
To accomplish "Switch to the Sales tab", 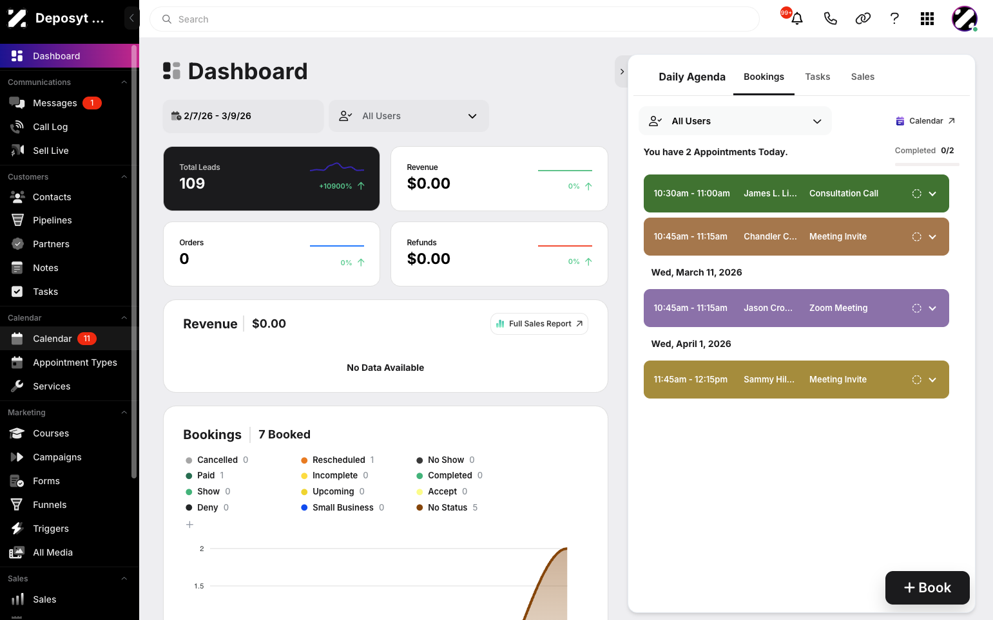I will (x=862, y=77).
